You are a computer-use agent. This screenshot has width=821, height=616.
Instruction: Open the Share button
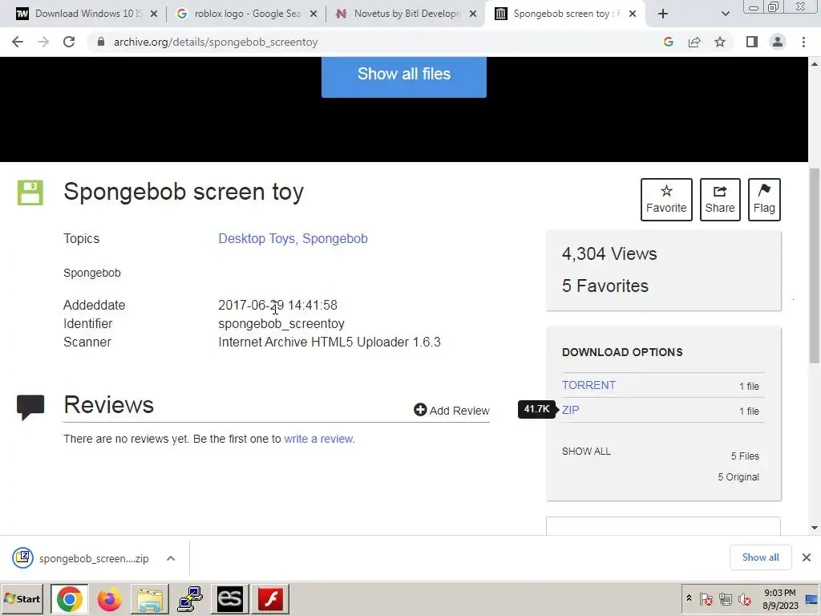coord(720,200)
